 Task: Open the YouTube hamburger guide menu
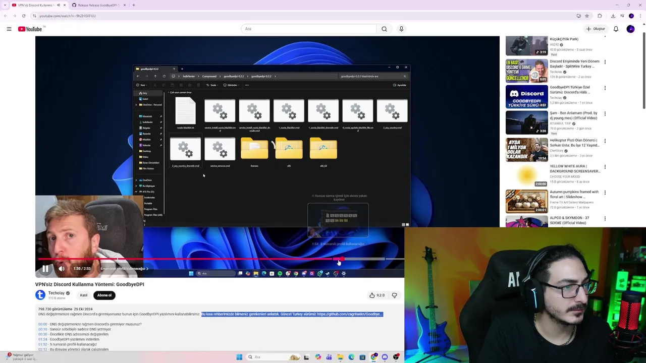coord(9,29)
